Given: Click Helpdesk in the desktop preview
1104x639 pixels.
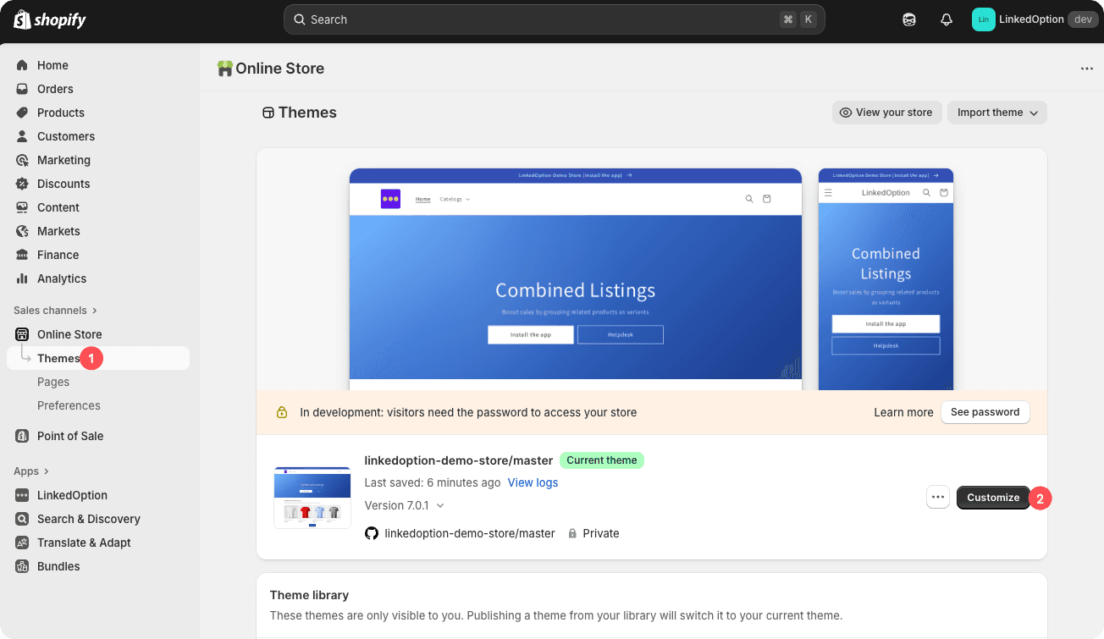Looking at the screenshot, I should (x=621, y=334).
